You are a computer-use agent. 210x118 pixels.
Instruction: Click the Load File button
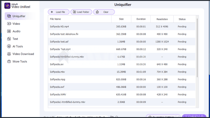(59, 12)
